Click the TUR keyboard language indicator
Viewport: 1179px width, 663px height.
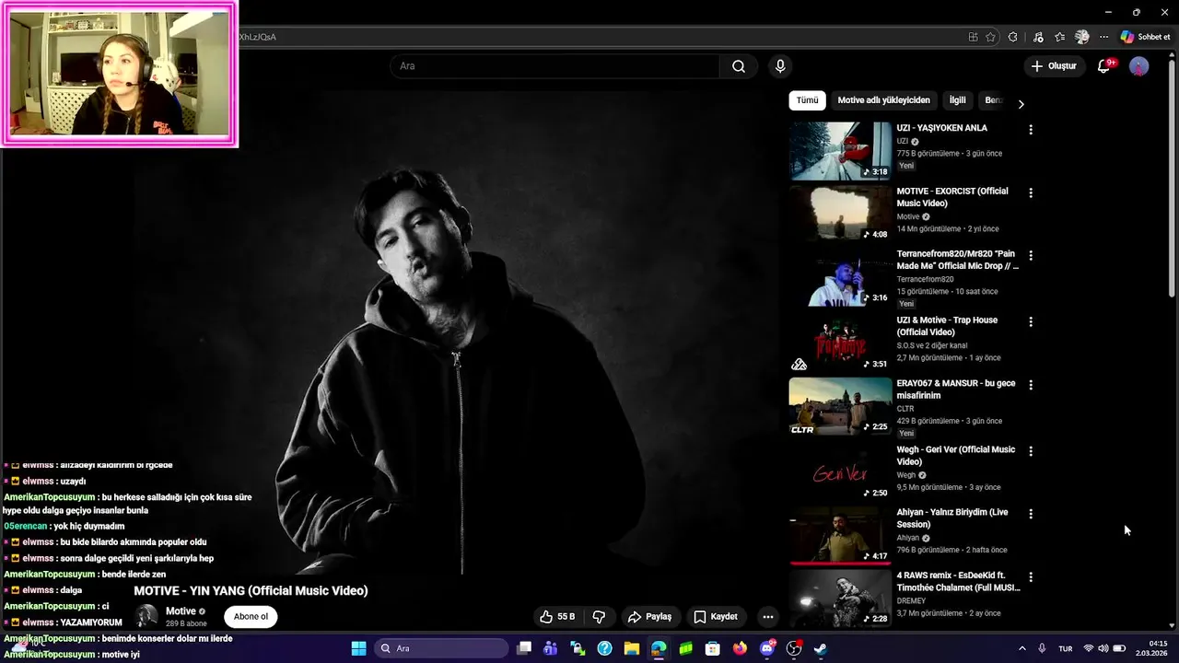(x=1066, y=648)
